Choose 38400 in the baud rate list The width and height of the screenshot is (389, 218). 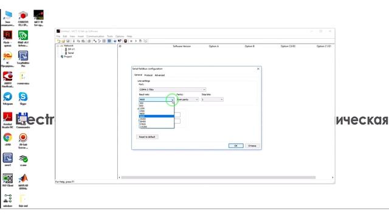157,121
